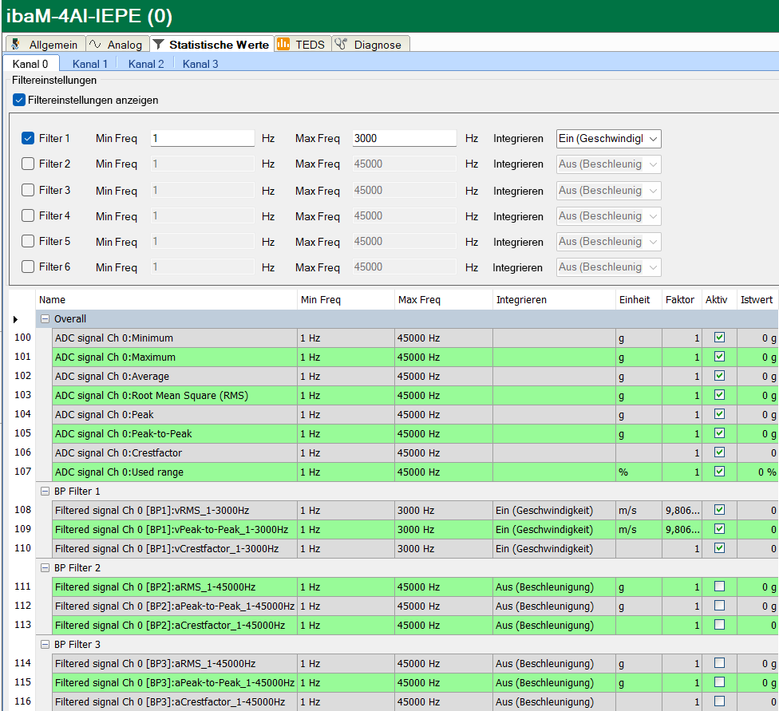Select the Kanal 2 channel tab
The width and height of the screenshot is (779, 711).
[146, 64]
